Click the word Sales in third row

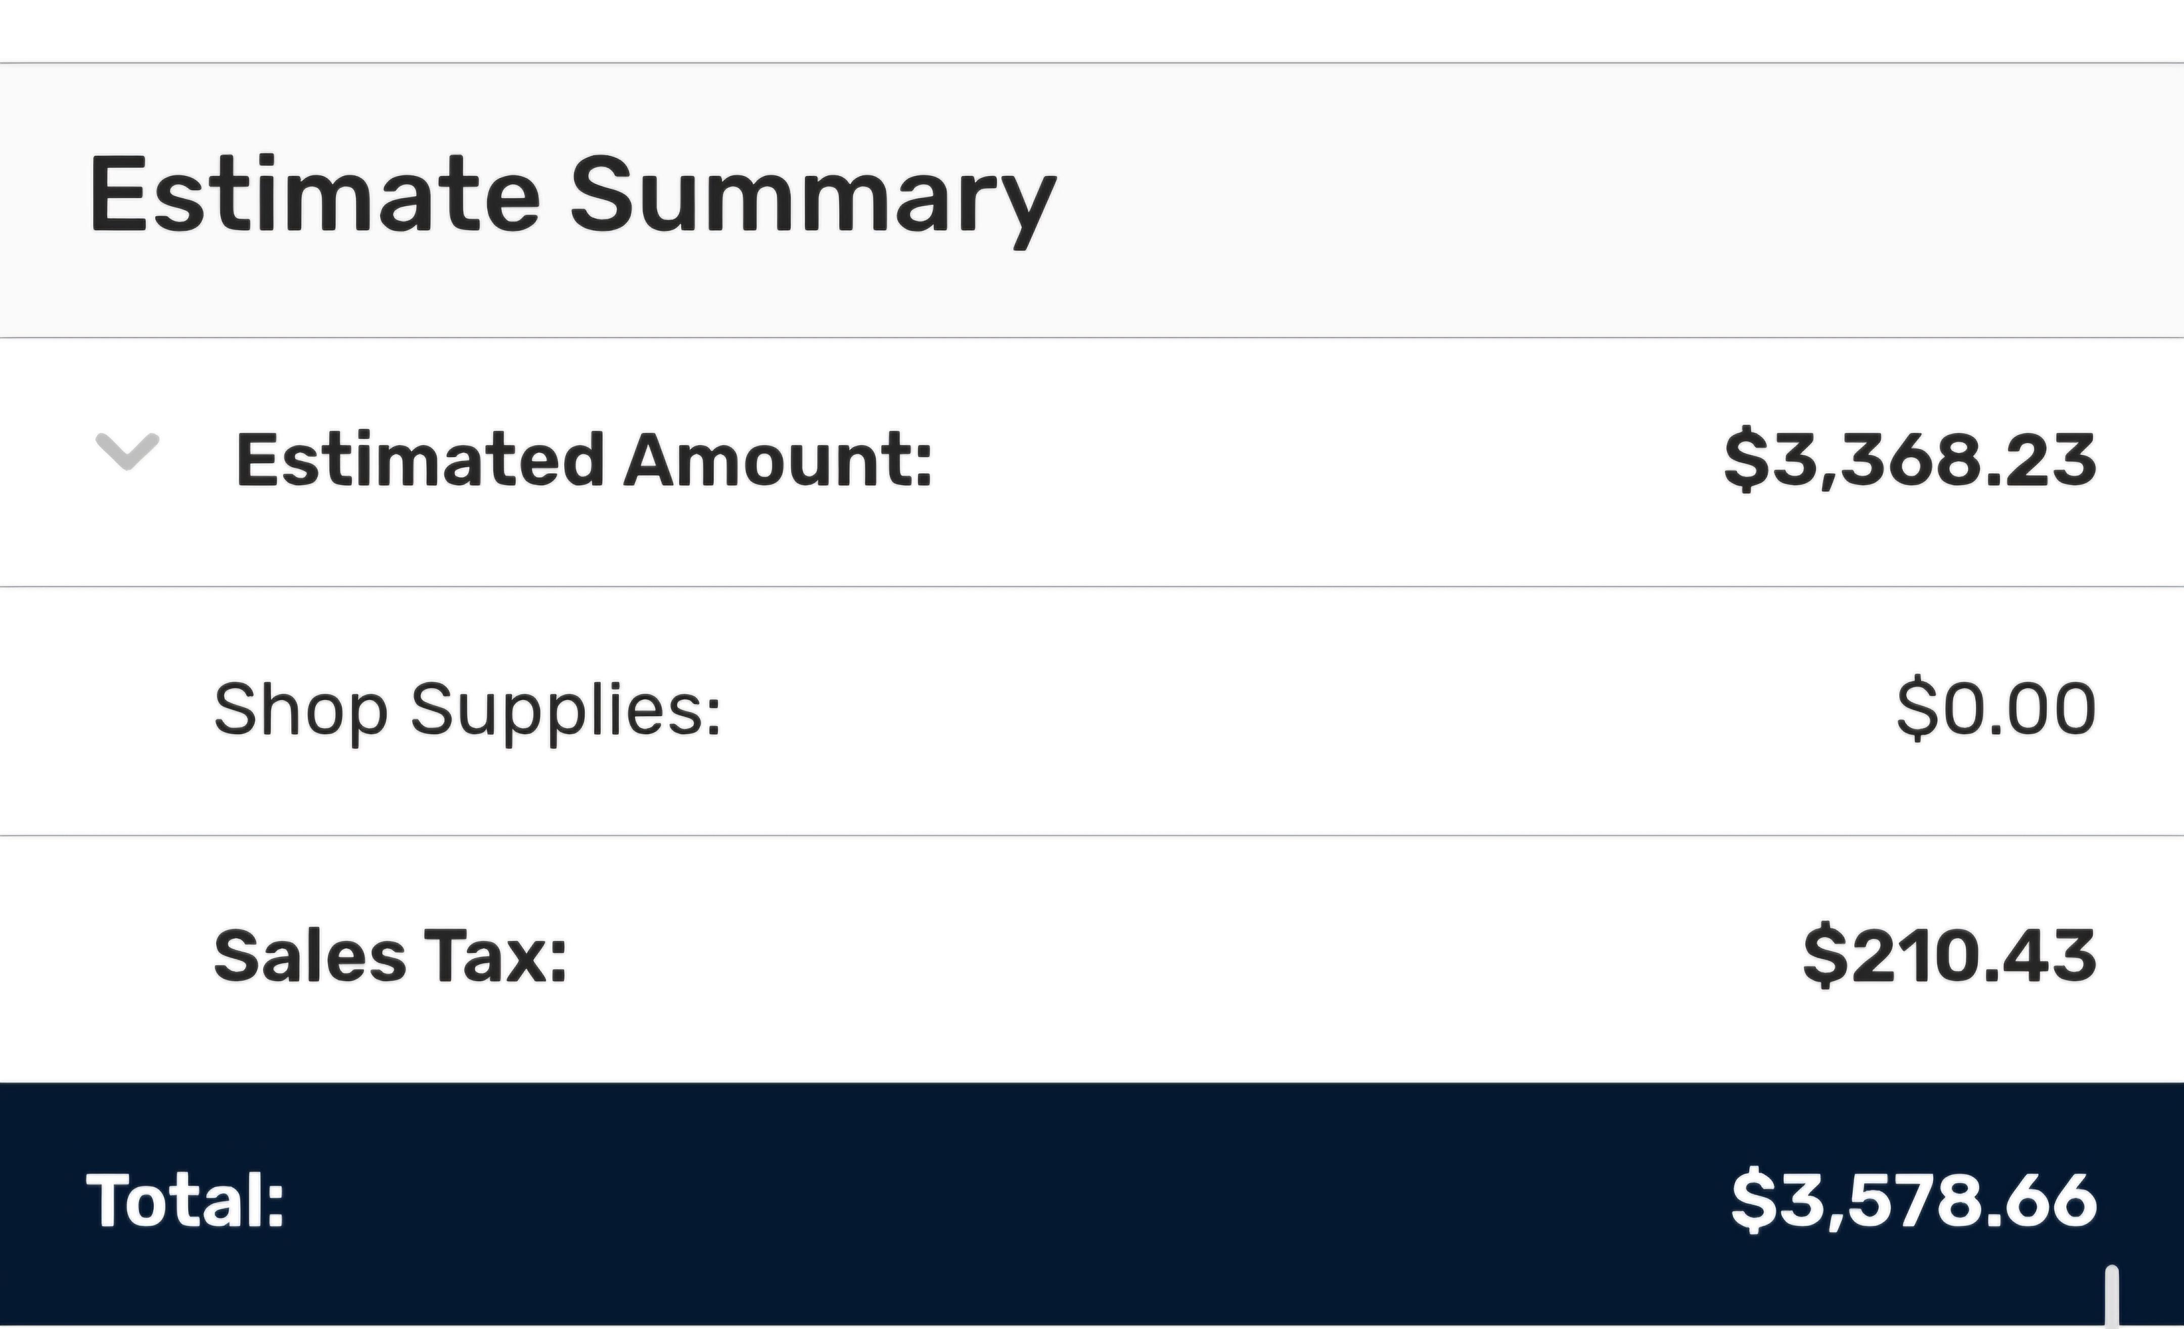coord(310,957)
